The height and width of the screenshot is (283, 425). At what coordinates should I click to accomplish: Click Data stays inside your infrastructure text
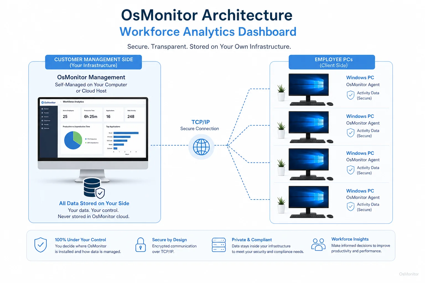pyautogui.click(x=261, y=246)
